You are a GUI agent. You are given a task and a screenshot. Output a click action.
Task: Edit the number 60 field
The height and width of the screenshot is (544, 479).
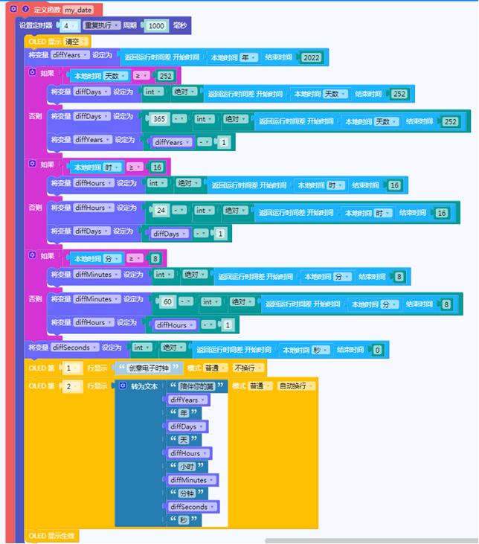167,302
